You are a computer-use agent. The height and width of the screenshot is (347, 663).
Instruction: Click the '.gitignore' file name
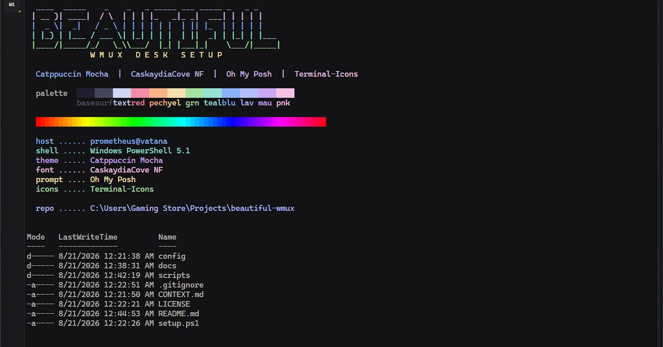(181, 285)
